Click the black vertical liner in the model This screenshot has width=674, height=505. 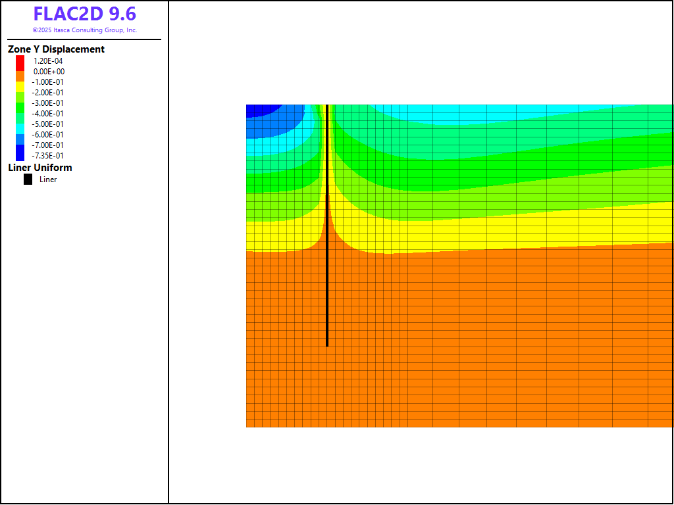327,263
